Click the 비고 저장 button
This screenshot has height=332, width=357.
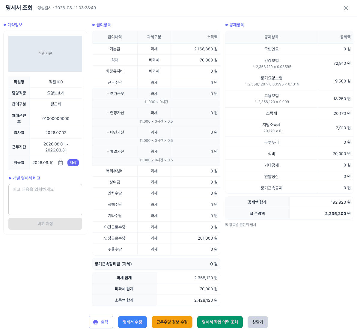[45, 224]
